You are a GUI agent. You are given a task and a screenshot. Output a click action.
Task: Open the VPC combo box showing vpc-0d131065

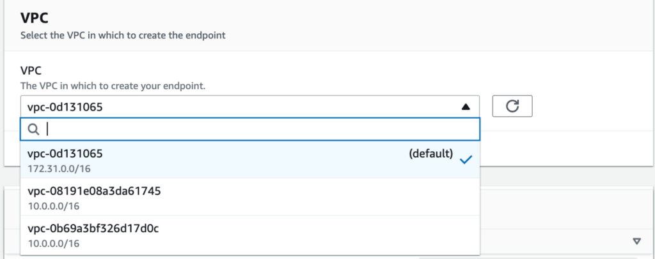tap(243, 107)
